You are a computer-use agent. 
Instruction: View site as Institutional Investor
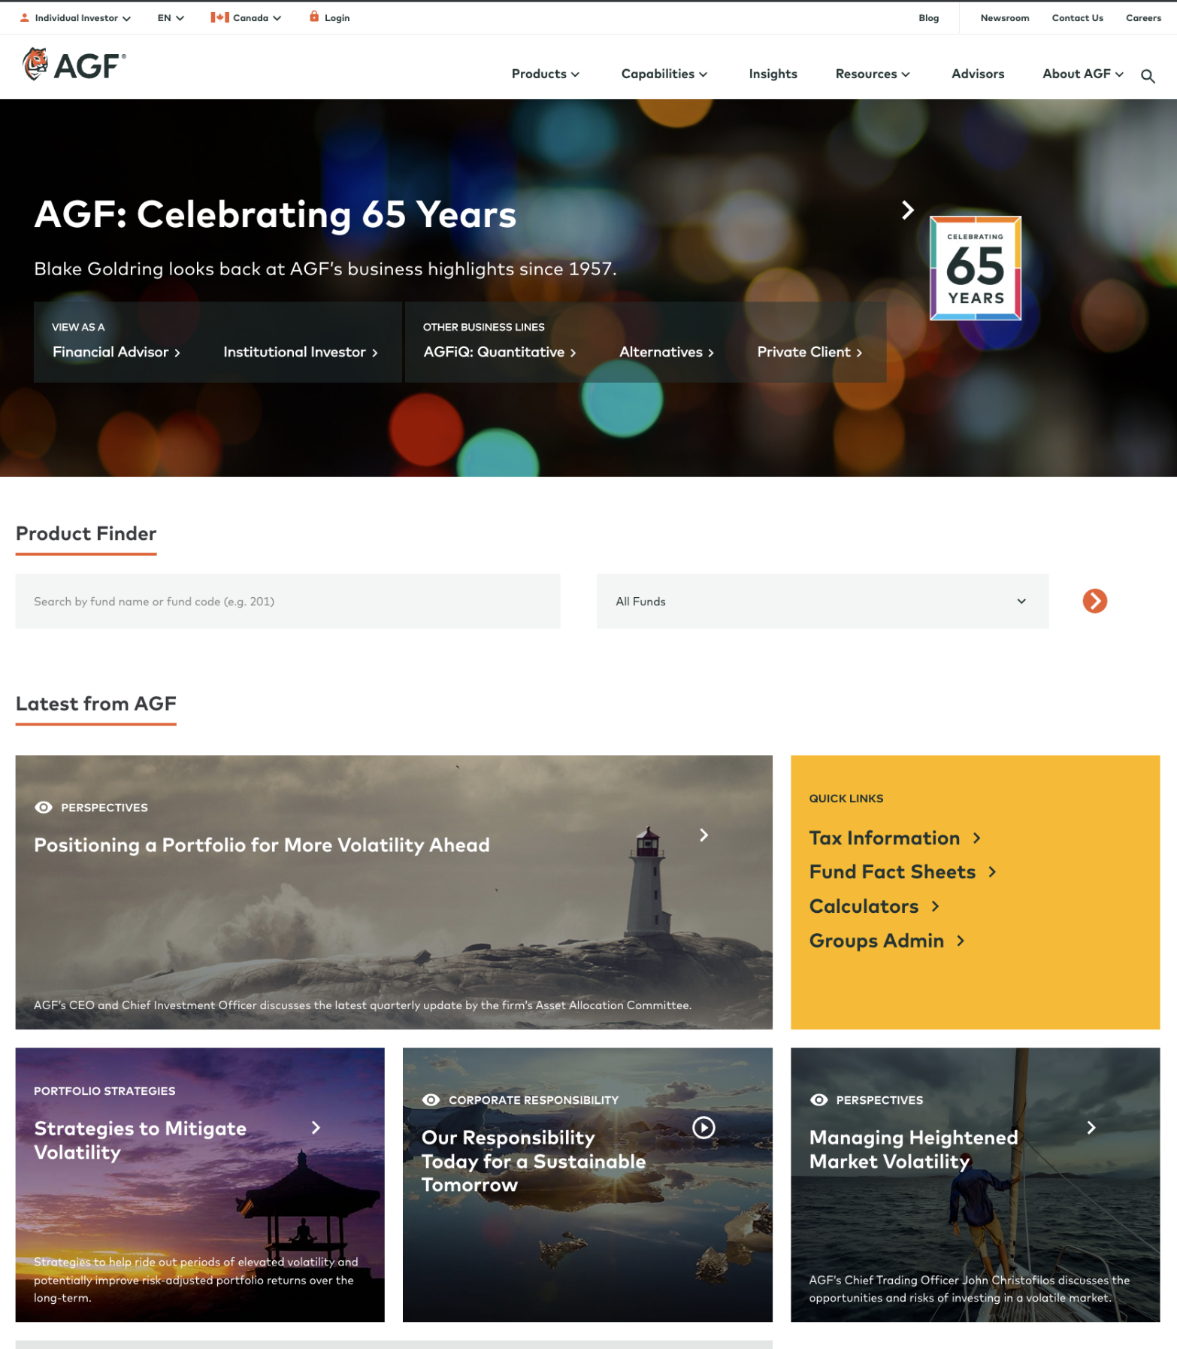click(x=301, y=352)
